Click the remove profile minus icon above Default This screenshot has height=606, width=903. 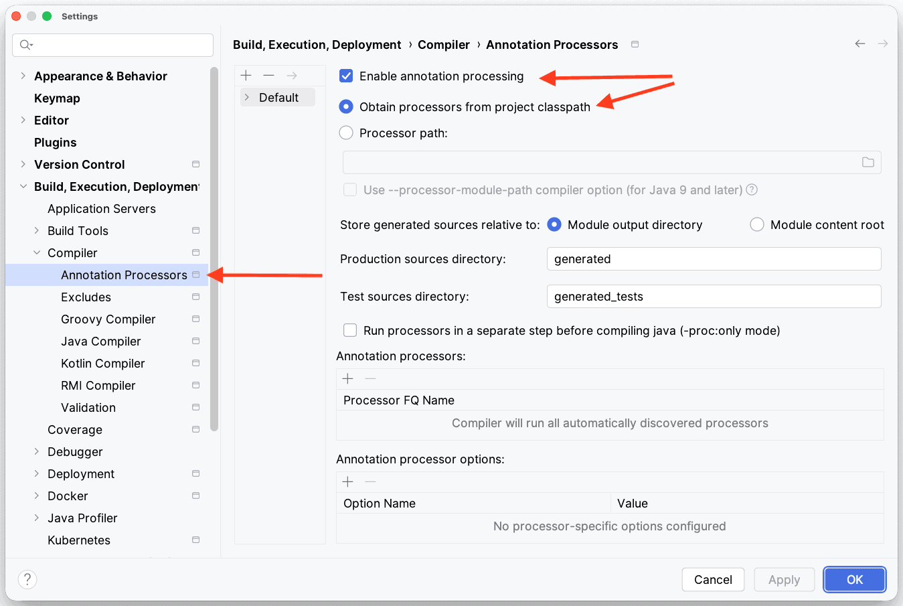[x=268, y=76]
